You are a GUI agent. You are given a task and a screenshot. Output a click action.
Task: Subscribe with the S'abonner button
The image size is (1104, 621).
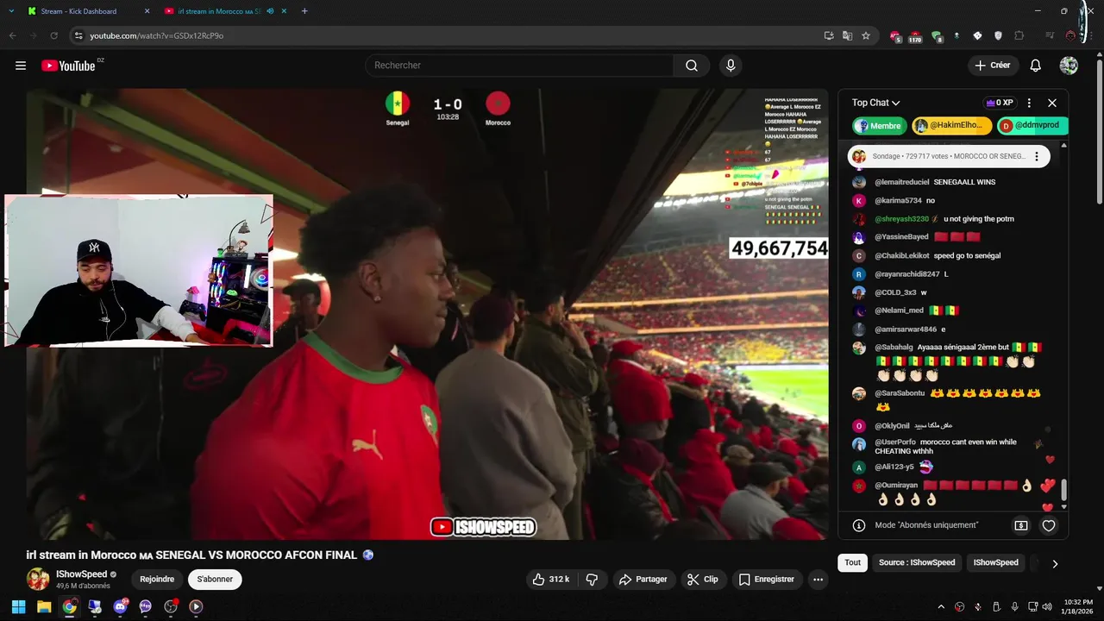(x=215, y=580)
